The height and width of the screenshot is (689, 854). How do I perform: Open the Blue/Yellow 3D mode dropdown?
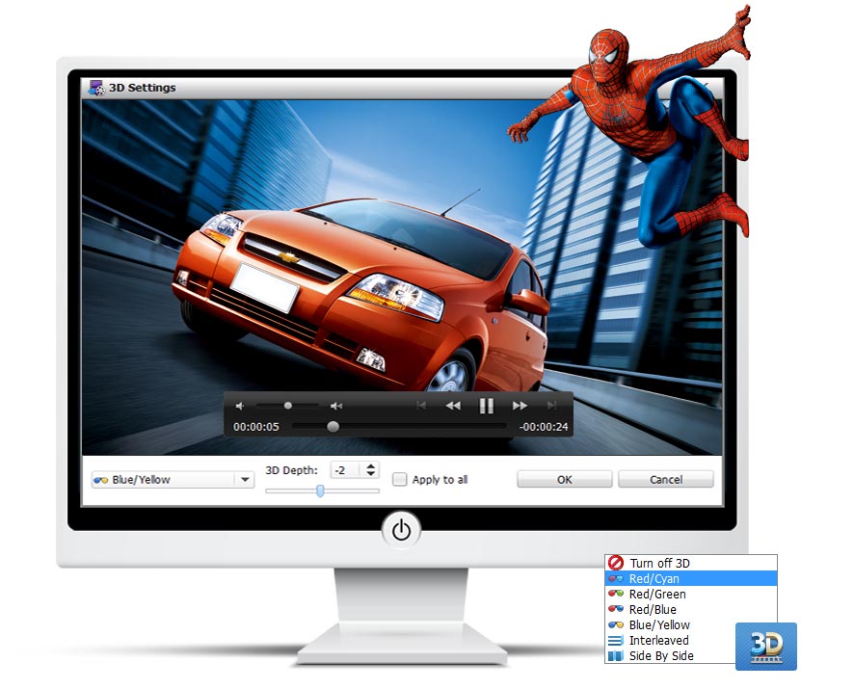[173, 480]
